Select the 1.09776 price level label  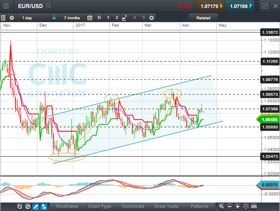[x=270, y=80]
